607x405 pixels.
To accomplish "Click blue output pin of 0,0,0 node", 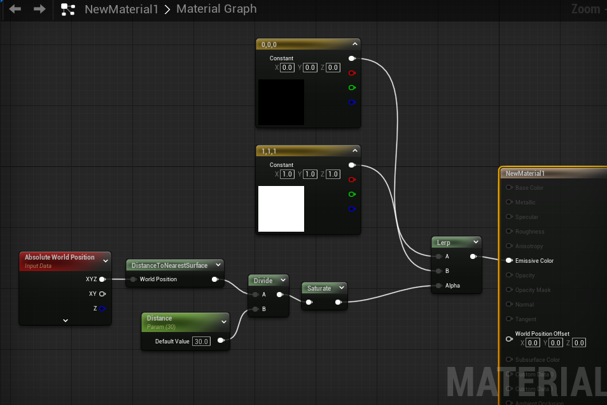I will (x=351, y=102).
